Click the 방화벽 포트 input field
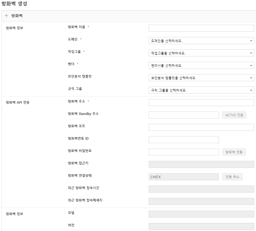This screenshot has height=231, width=256. pos(201,127)
